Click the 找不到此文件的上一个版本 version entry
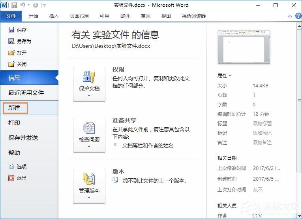 click(x=155, y=181)
